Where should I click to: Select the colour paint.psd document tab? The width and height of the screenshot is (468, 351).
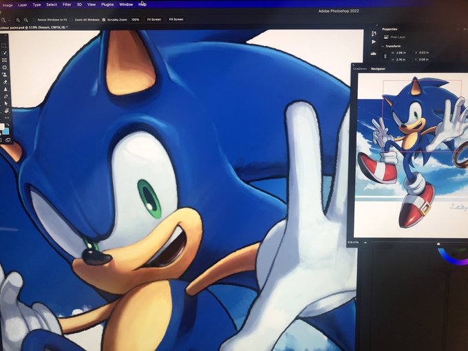click(34, 27)
